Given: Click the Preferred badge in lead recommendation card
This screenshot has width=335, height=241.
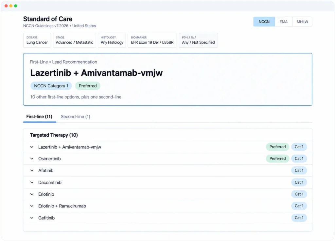Looking at the screenshot, I should pyautogui.click(x=88, y=86).
